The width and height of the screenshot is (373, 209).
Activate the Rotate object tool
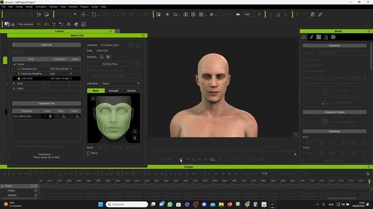click(x=94, y=15)
